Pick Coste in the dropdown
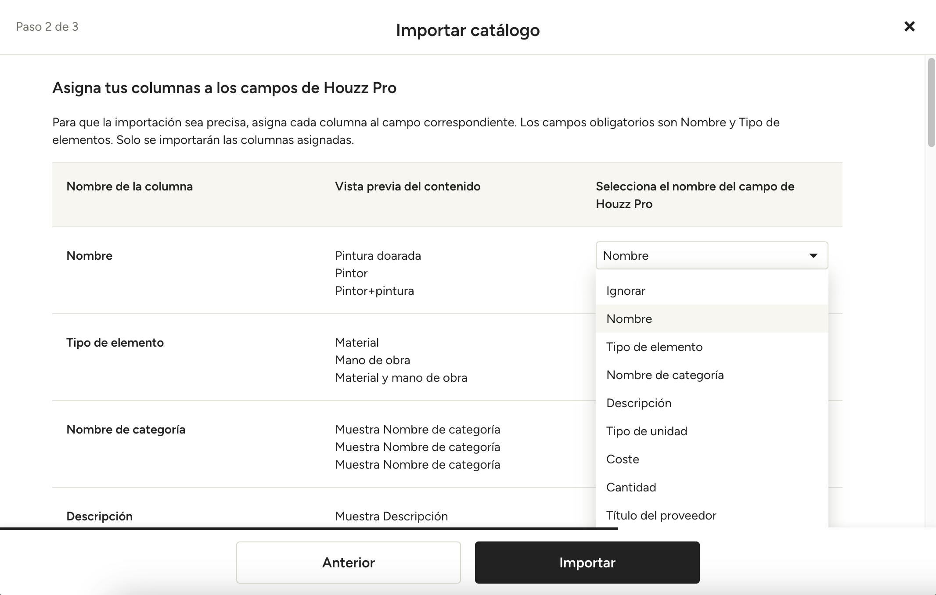 [623, 459]
